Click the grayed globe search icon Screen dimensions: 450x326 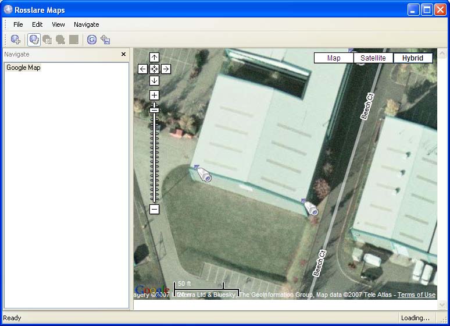click(60, 40)
